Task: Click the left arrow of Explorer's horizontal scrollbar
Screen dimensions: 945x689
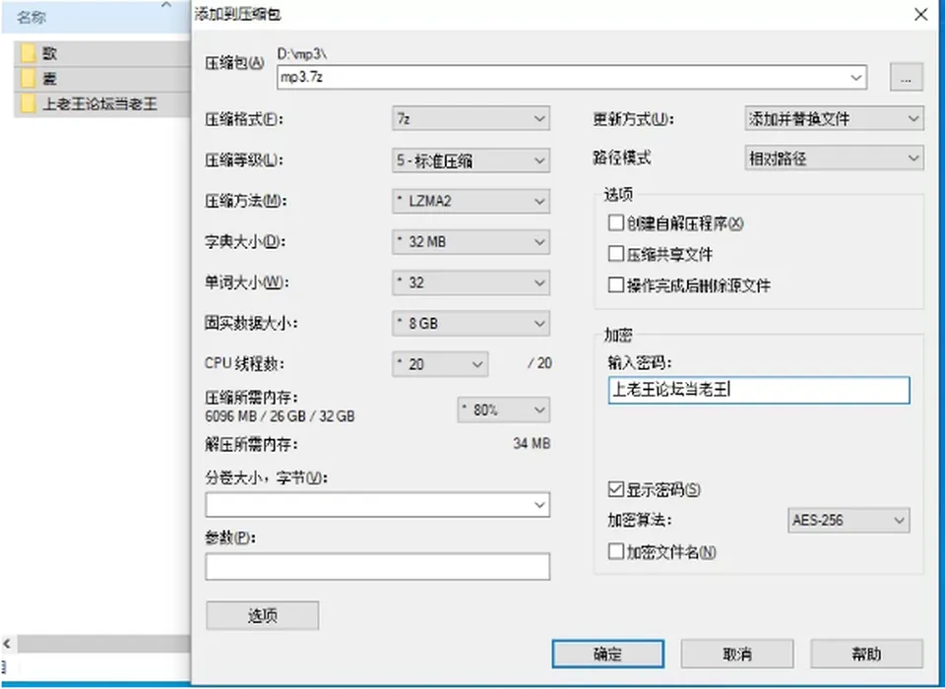Action: pyautogui.click(x=7, y=644)
